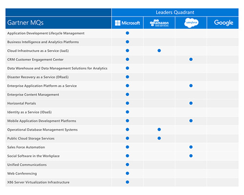The width and height of the screenshot is (244, 195).
Task: Click Microsoft dot for Web Conferencing
Action: (x=127, y=174)
